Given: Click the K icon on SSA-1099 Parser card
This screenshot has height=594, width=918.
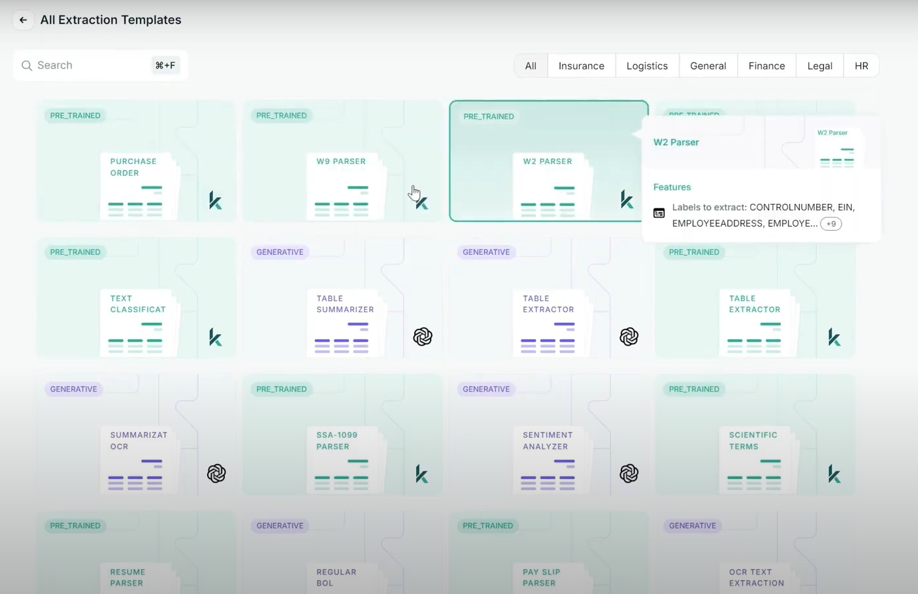Looking at the screenshot, I should pos(422,474).
